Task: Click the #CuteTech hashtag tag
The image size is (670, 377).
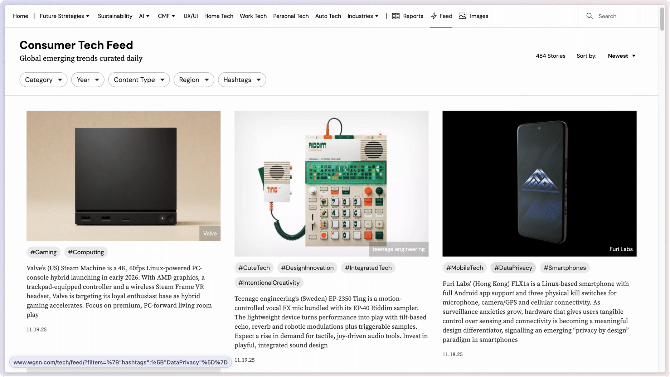Action: [x=254, y=268]
